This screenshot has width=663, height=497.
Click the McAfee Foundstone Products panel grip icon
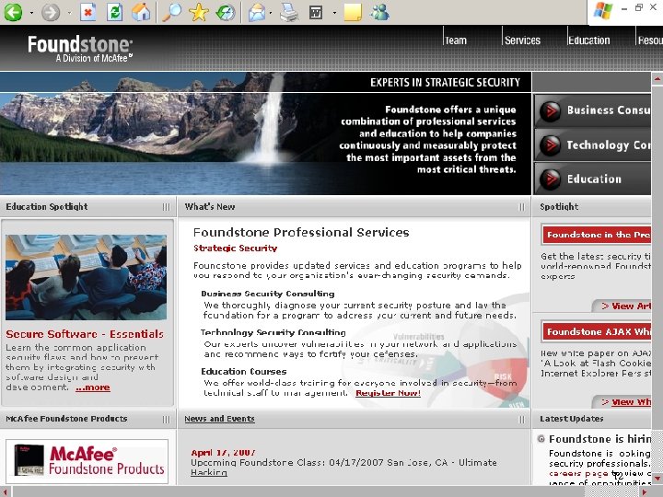[x=166, y=420]
